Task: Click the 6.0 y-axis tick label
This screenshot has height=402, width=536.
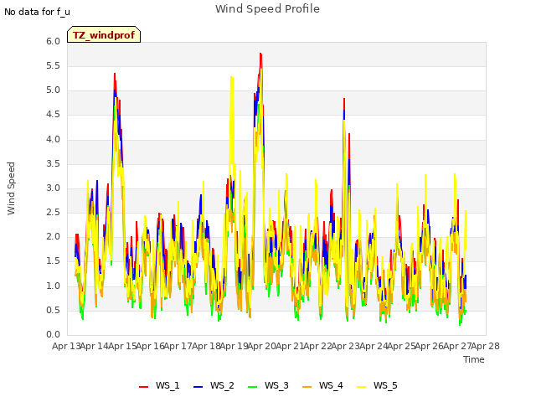Action: [54, 41]
